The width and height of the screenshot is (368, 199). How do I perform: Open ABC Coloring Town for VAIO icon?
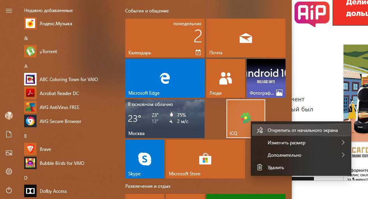(30, 79)
